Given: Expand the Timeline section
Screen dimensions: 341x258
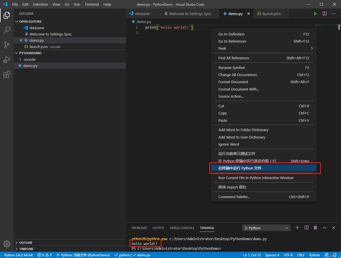Looking at the screenshot, I should 17,249.
